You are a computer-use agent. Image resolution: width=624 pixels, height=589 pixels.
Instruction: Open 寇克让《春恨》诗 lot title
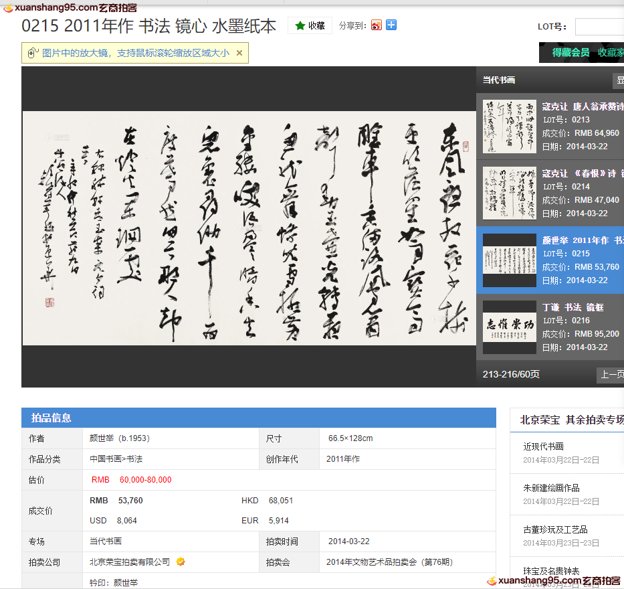583,173
